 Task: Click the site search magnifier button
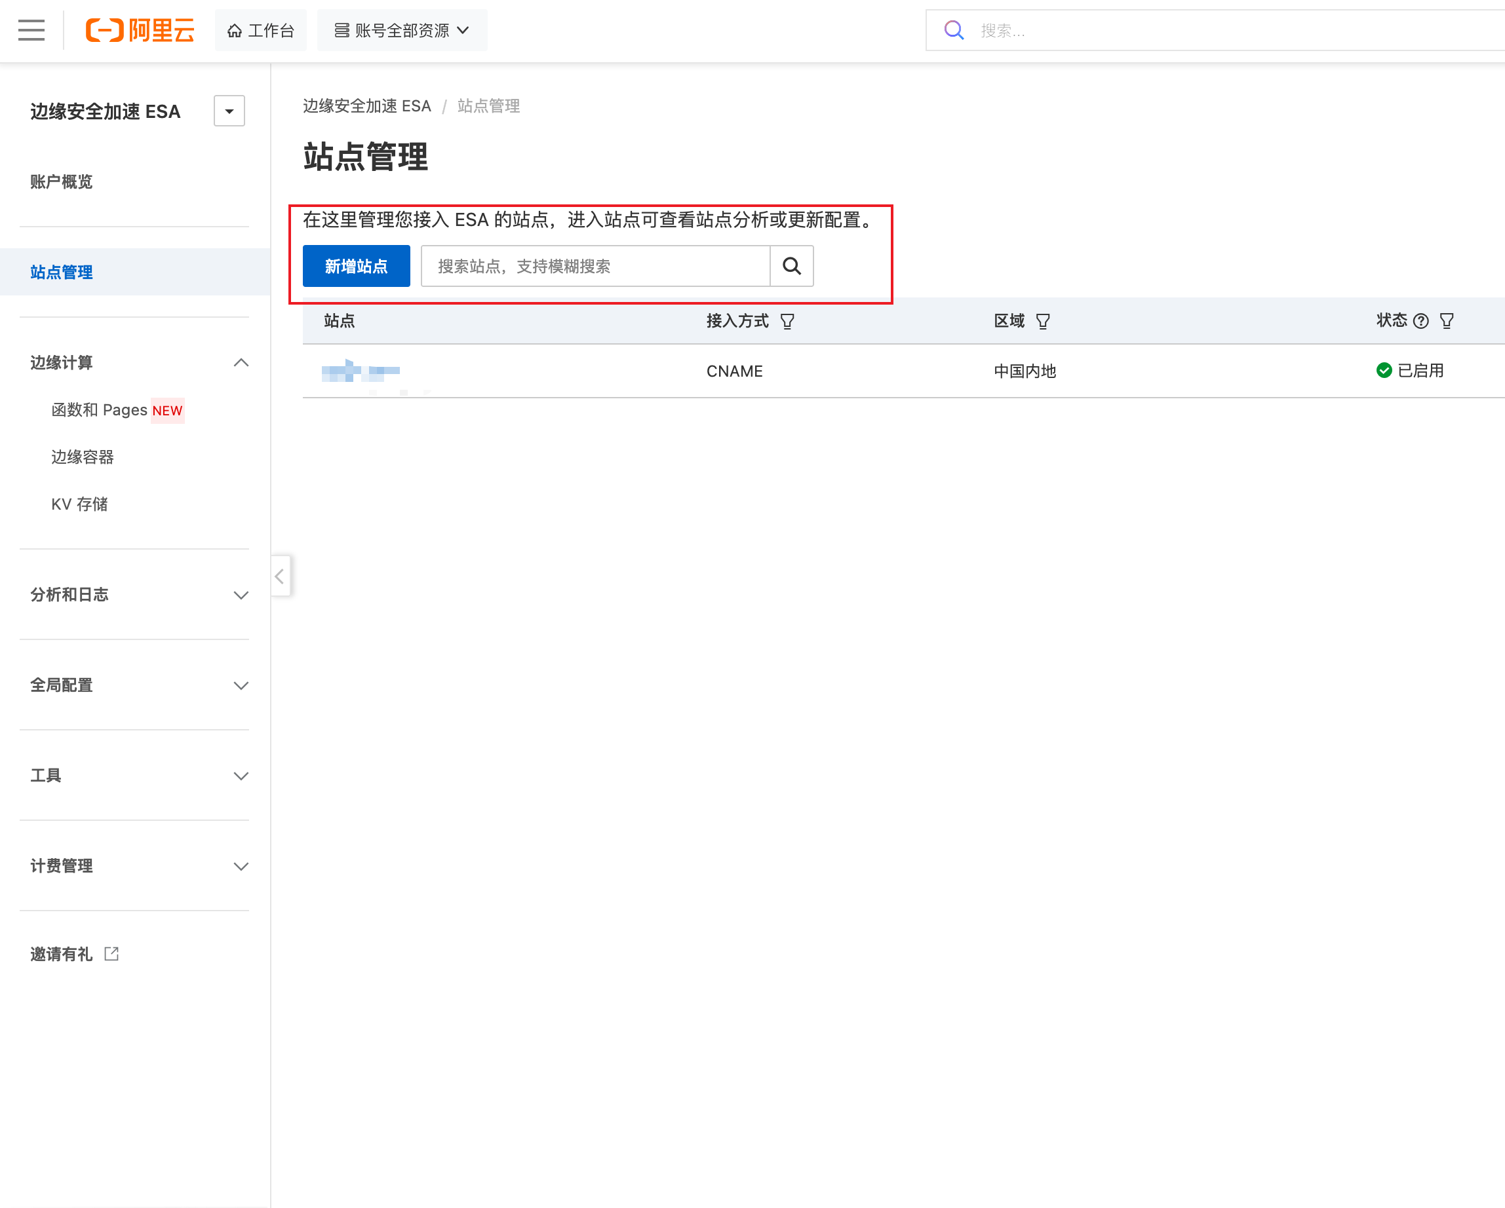[x=792, y=266]
